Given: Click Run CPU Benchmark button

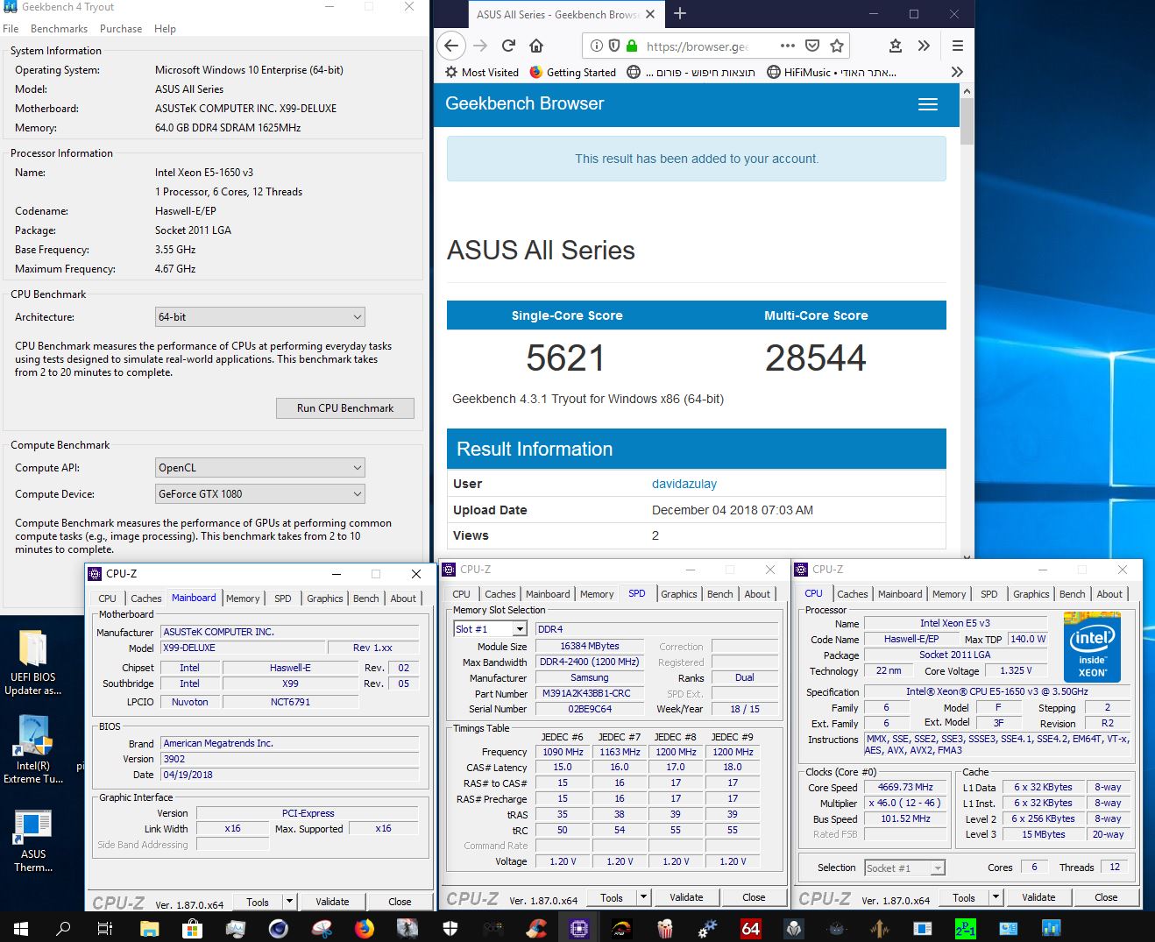Looking at the screenshot, I should point(345,408).
